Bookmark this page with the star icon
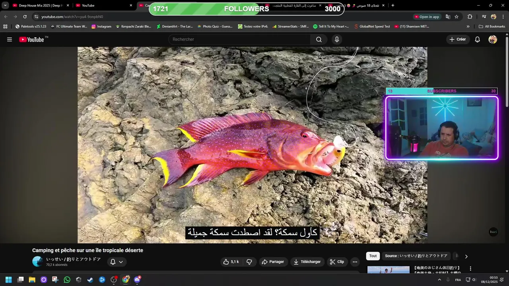The height and width of the screenshot is (286, 509). click(x=457, y=17)
